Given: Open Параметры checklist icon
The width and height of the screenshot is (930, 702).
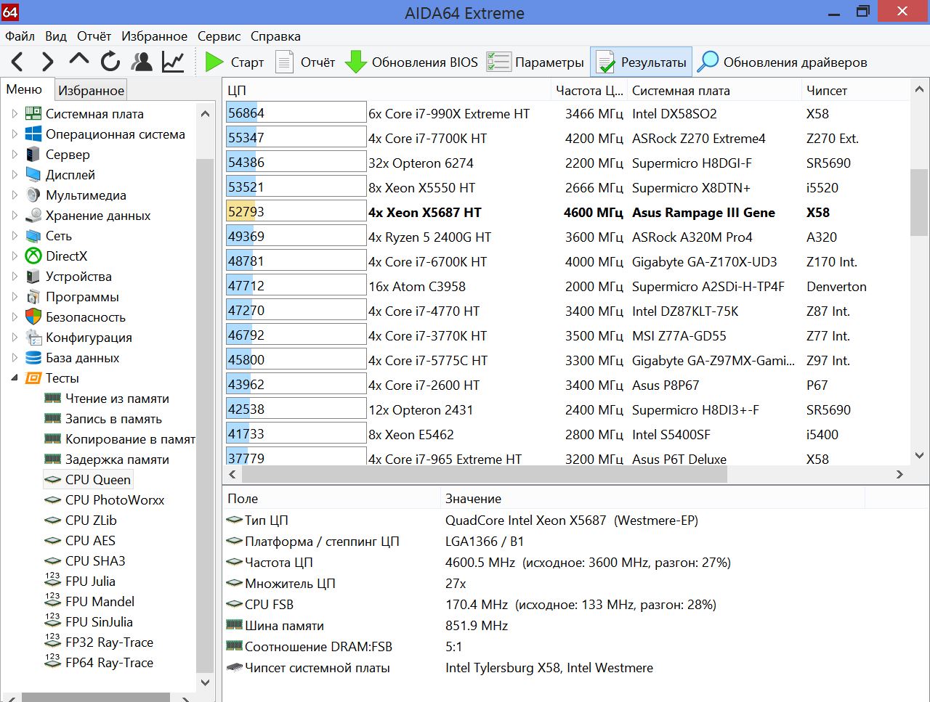Looking at the screenshot, I should coord(498,62).
